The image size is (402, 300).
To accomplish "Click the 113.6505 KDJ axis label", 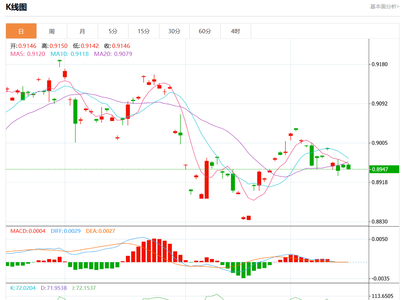I will click(382, 296).
